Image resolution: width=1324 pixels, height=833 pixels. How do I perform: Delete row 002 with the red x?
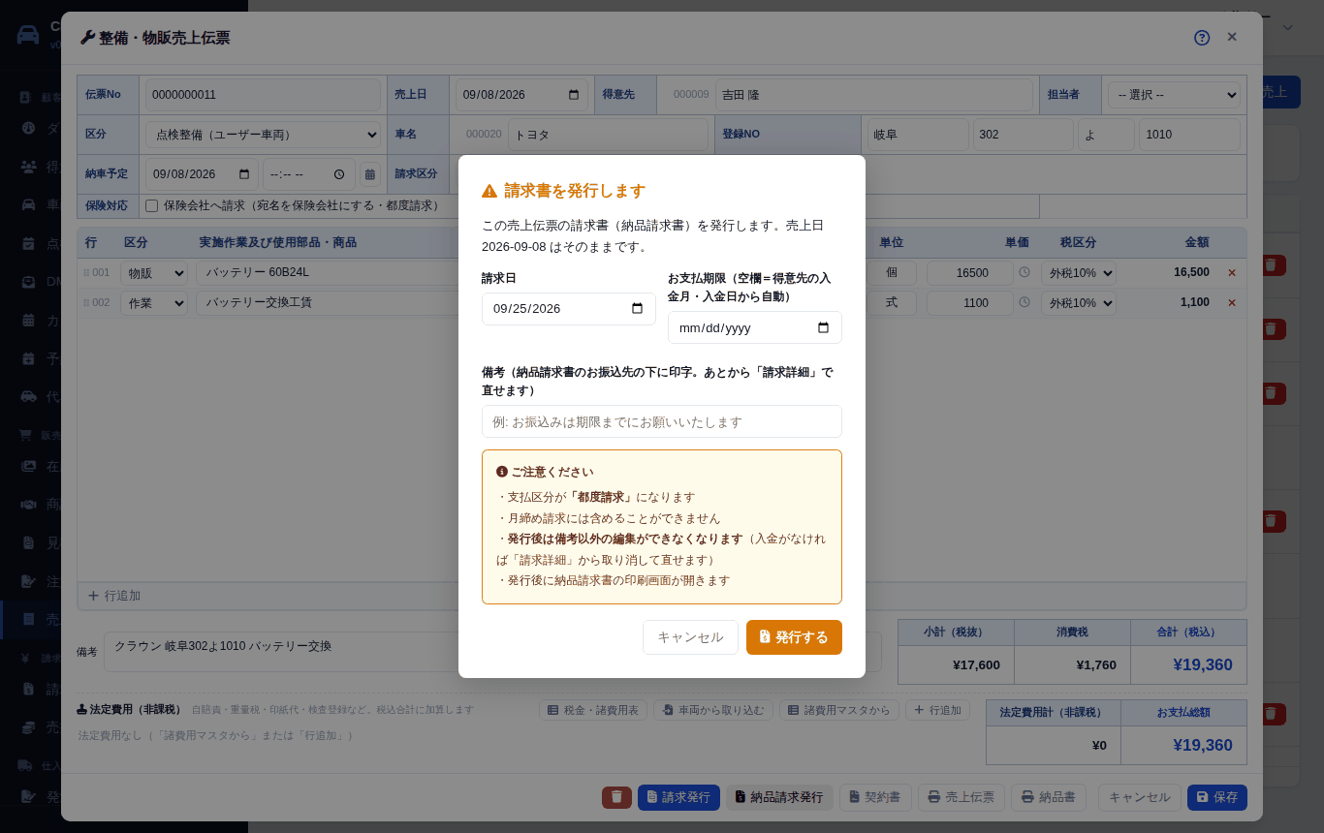[x=1232, y=303]
